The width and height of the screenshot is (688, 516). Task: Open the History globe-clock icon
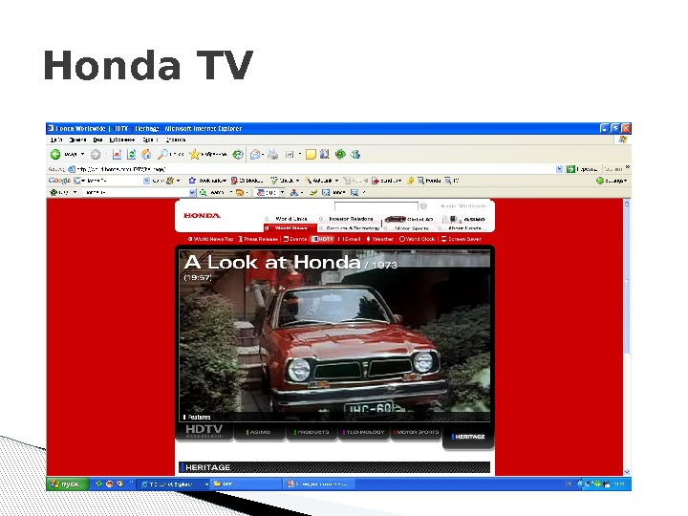point(238,154)
